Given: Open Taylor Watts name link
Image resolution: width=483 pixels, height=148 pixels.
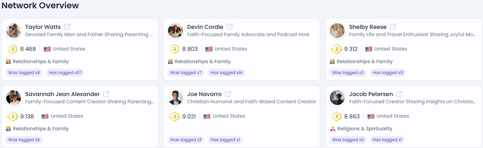Looking at the screenshot, I should tap(43, 27).
